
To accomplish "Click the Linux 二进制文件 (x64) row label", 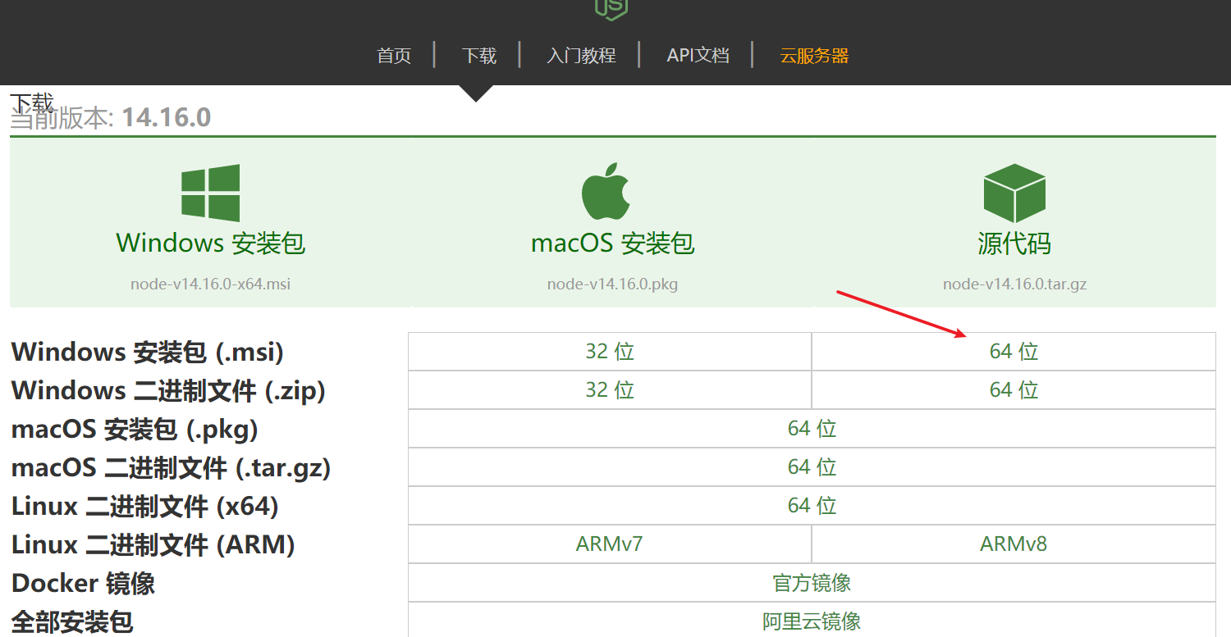I will (145, 507).
